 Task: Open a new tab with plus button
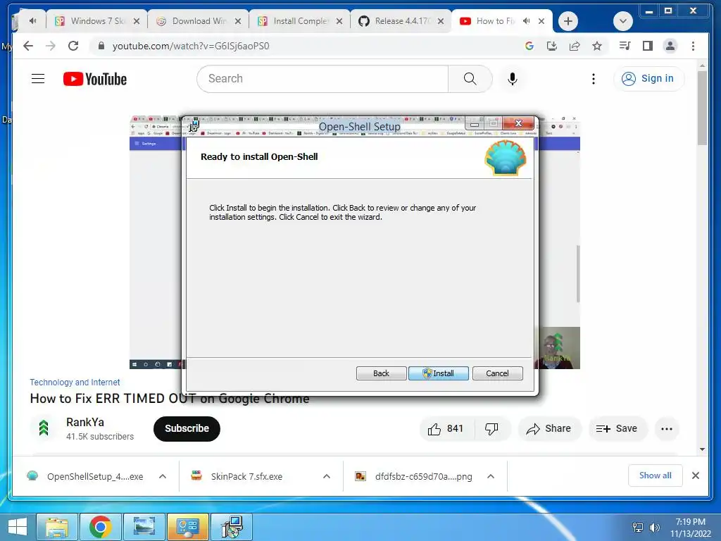568,21
